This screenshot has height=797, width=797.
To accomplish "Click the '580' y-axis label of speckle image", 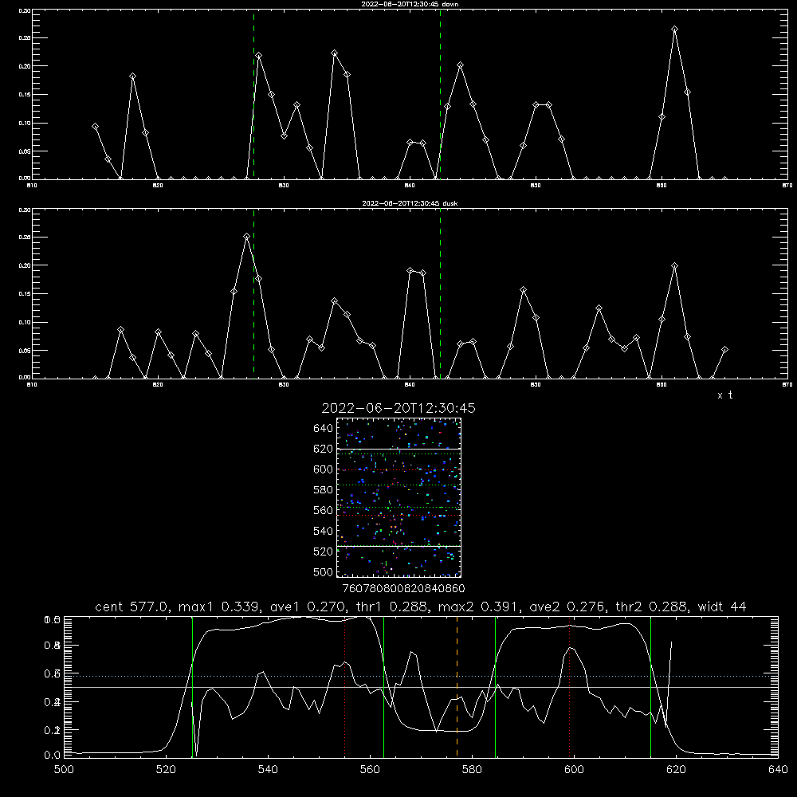I will (324, 490).
